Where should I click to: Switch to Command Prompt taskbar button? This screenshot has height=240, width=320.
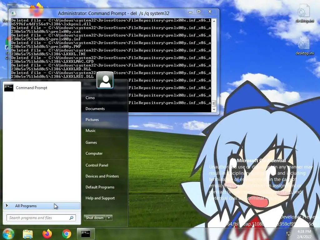click(x=86, y=234)
